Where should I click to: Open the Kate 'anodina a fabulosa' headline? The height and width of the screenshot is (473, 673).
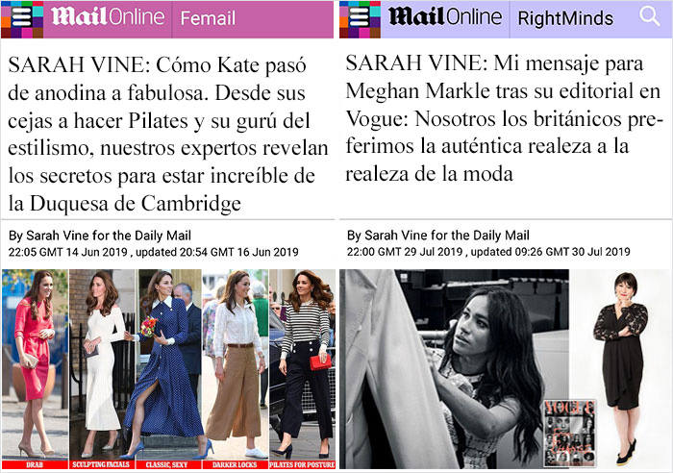[168, 134]
